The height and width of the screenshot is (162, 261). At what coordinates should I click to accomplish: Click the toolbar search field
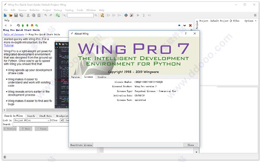point(80,15)
